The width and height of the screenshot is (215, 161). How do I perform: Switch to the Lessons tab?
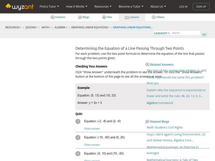(x=132, y=17)
